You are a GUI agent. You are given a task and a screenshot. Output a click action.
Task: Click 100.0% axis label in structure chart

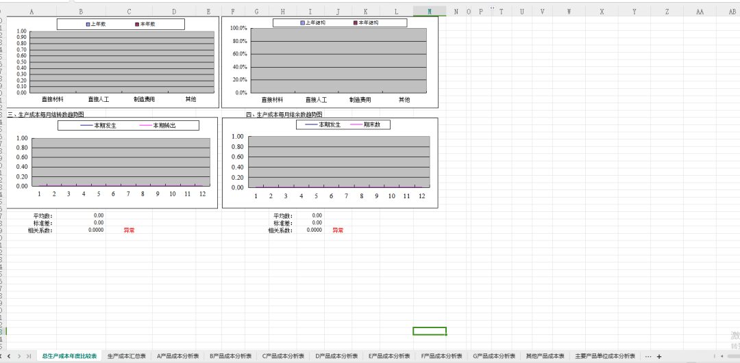[x=238, y=28]
